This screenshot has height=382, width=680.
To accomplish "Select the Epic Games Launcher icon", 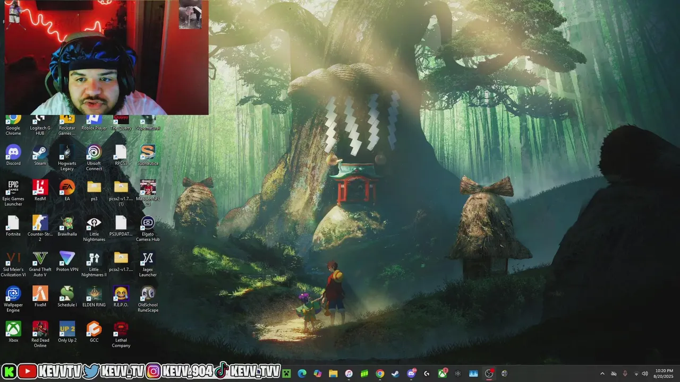I will (13, 193).
